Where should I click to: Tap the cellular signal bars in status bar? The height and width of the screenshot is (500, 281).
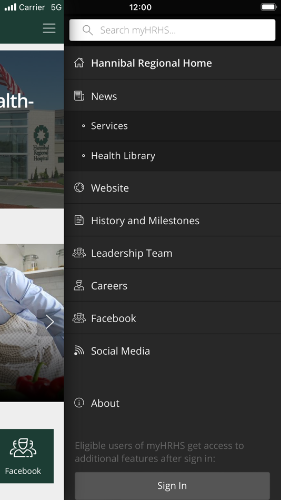pos(10,7)
